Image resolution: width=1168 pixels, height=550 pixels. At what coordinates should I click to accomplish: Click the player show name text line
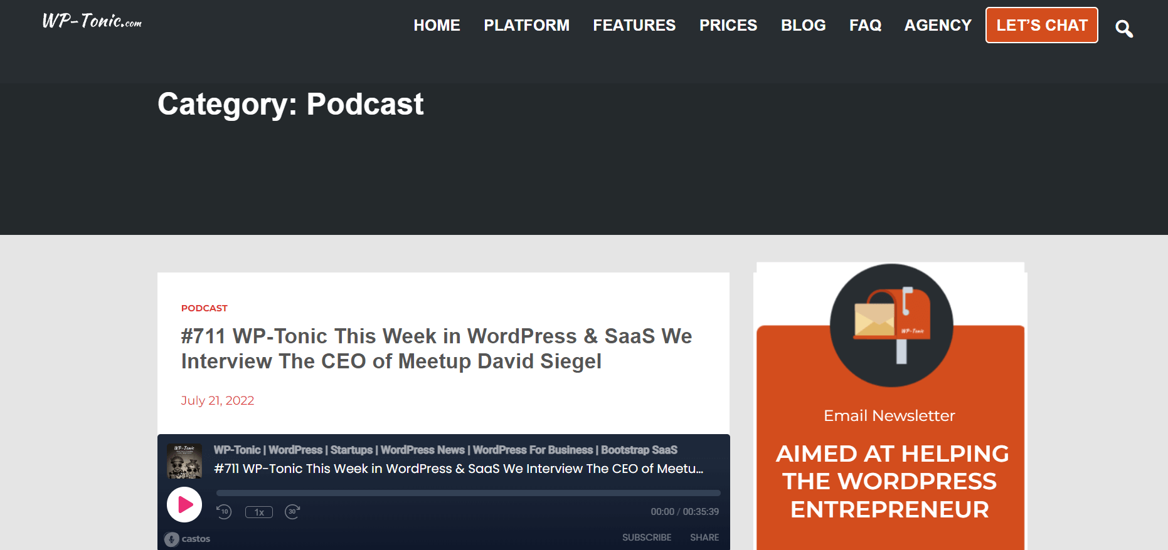point(445,450)
